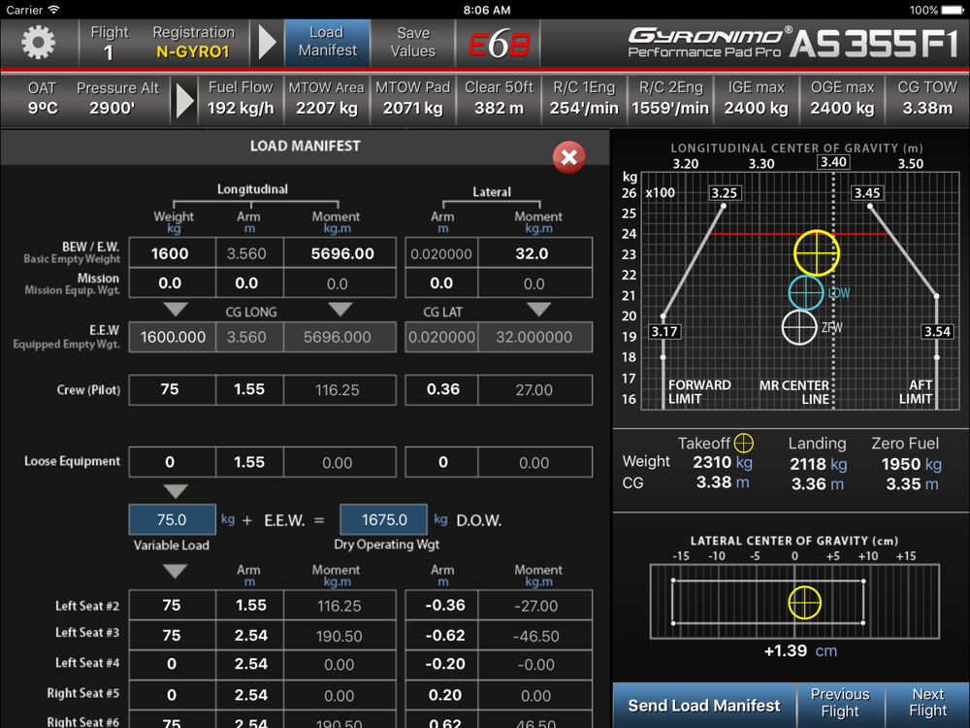The image size is (970, 728).
Task: Tap the Wi-Fi icon in status bar
Action: pyautogui.click(x=53, y=10)
